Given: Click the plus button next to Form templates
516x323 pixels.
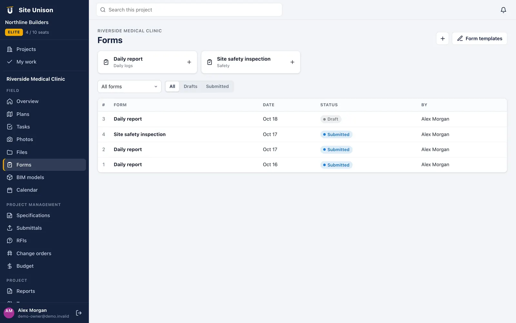Looking at the screenshot, I should point(442,38).
